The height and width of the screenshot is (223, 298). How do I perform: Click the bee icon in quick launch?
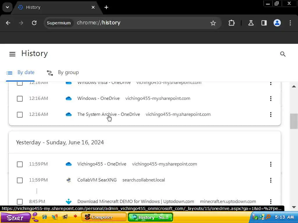(x=65, y=216)
